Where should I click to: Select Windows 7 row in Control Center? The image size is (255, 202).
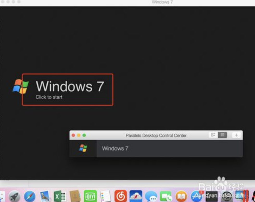point(156,148)
